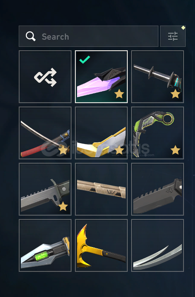Toggle favorite star on purple crystal blade
195x297 pixels.
tap(119, 94)
